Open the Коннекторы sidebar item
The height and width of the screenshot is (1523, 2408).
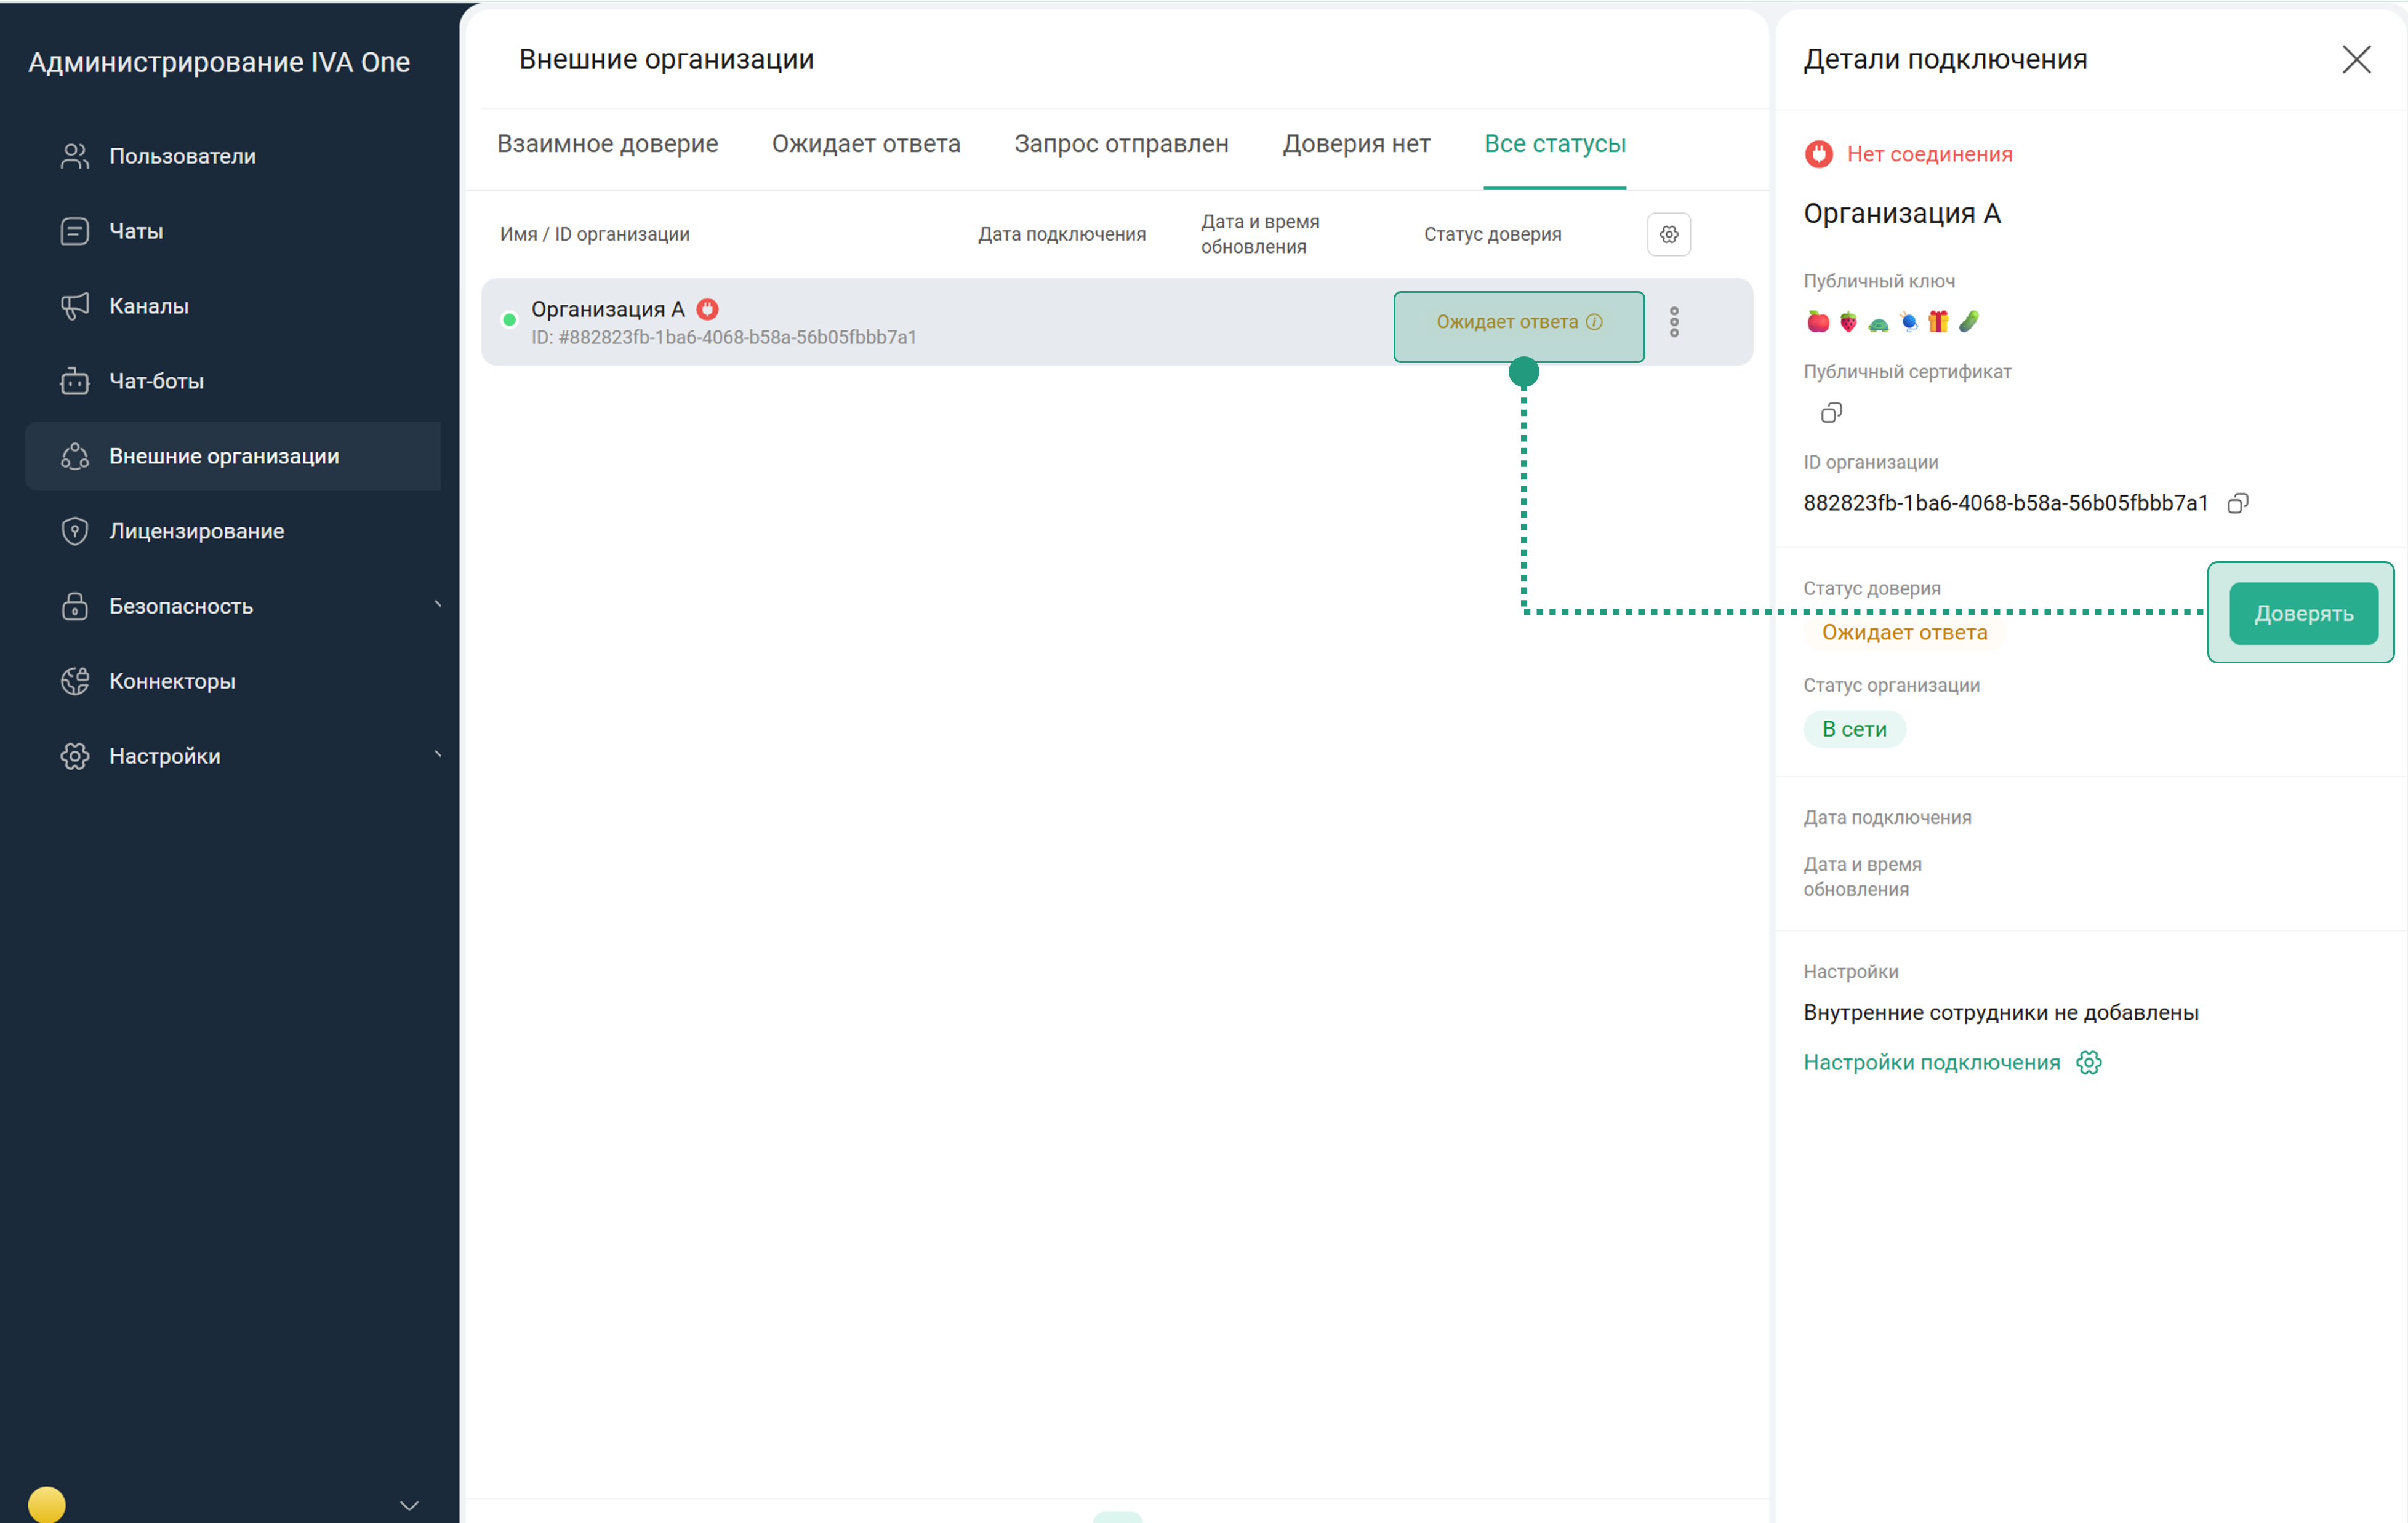coord(172,681)
